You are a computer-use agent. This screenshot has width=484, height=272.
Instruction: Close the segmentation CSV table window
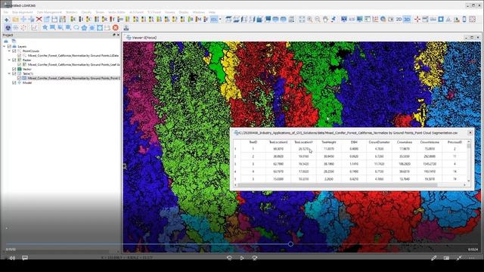click(x=470, y=133)
